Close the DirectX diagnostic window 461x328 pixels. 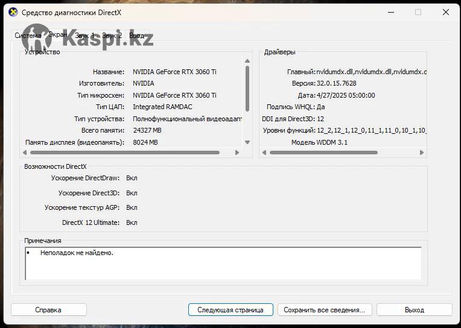[x=446, y=12]
